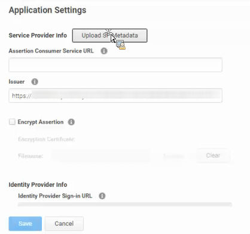Image resolution: width=250 pixels, height=234 pixels.
Task: Click into the Issuer https field
Action: pyautogui.click(x=115, y=96)
